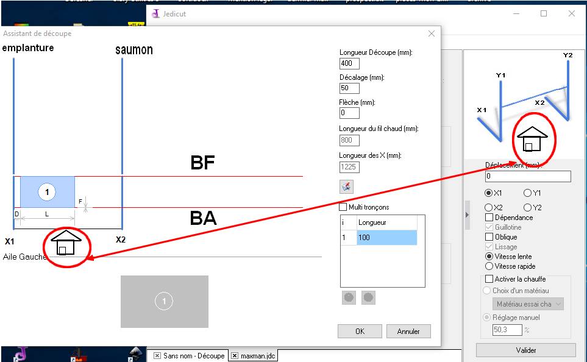
Task: Click the Valider button
Action: click(x=525, y=350)
